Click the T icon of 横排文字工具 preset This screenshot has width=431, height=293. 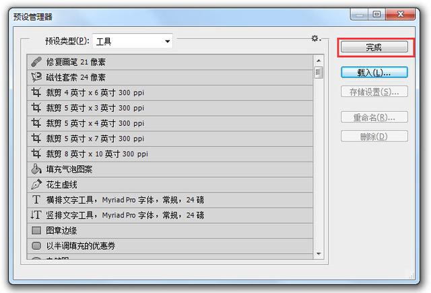(36, 199)
